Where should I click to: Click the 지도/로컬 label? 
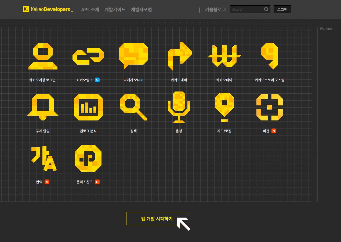coord(224,131)
